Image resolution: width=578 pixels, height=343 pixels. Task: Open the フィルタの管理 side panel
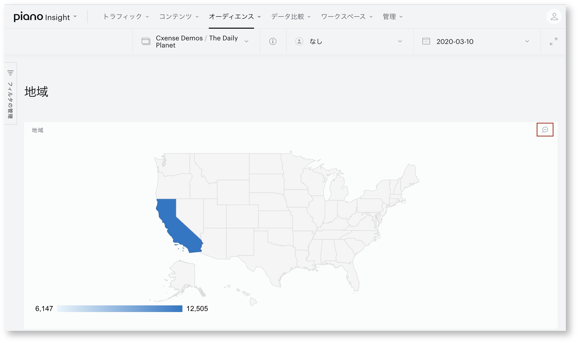10,93
